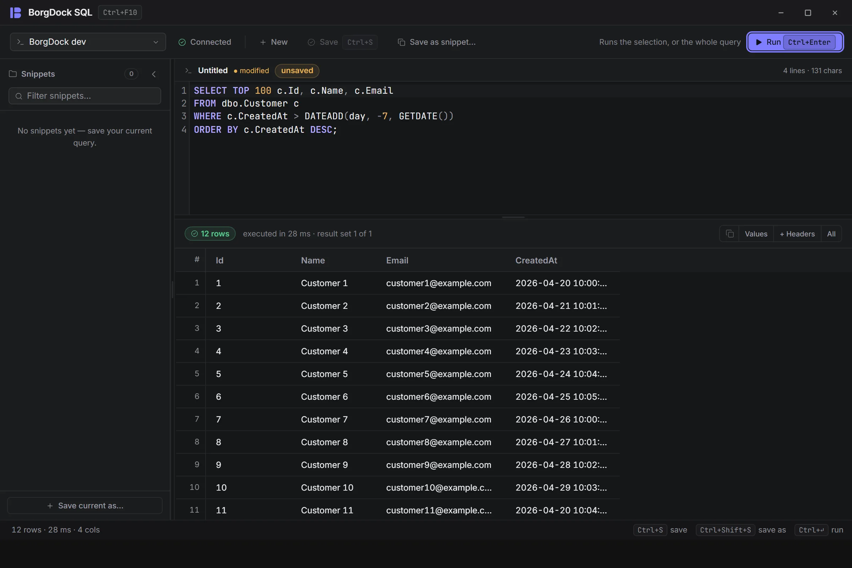The image size is (852, 568).
Task: Click the modified indicator label
Action: point(252,71)
